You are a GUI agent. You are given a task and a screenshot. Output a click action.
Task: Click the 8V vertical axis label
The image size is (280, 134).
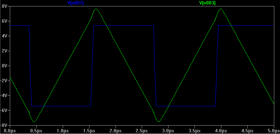click(5, 6)
